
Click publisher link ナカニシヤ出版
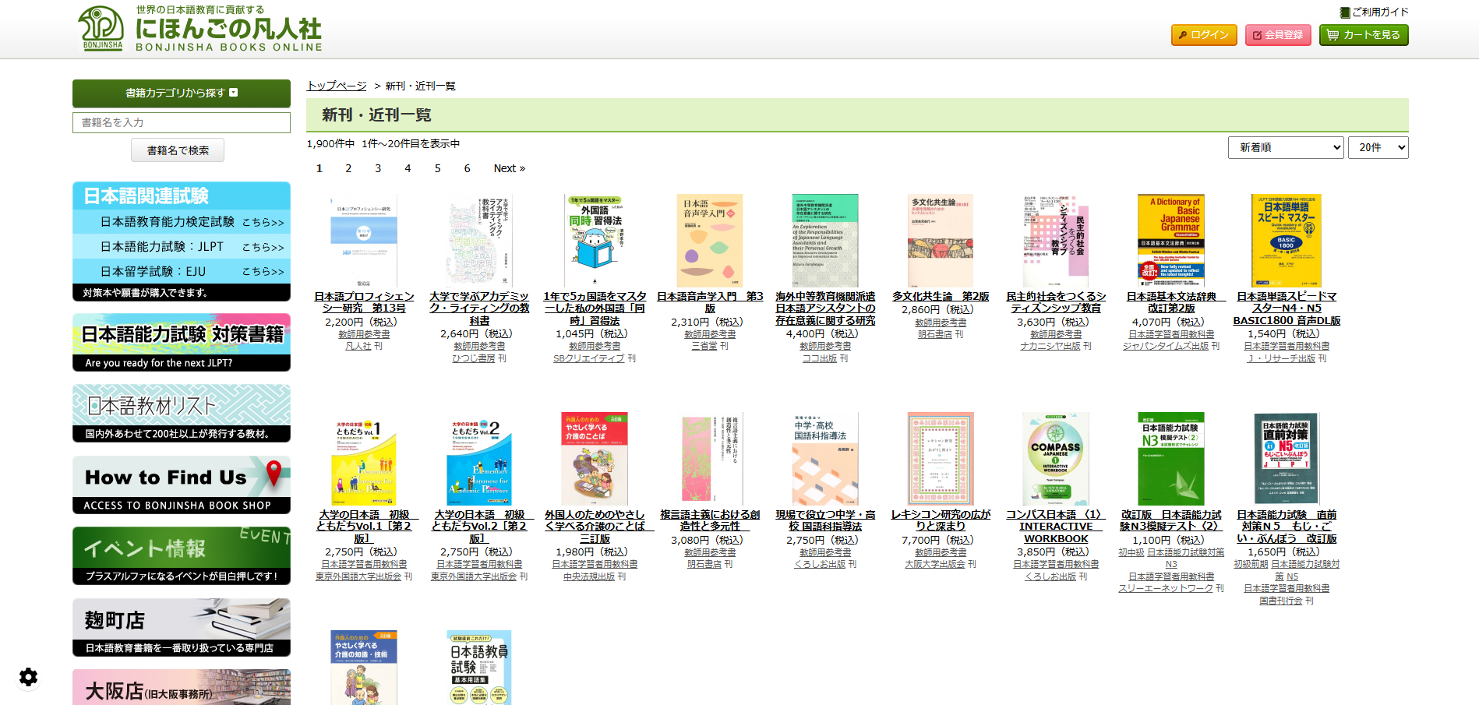1050,346
